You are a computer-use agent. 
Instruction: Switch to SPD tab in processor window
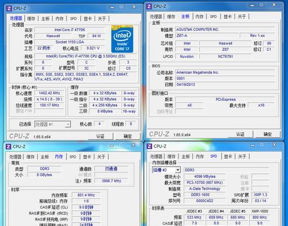coord(73,19)
